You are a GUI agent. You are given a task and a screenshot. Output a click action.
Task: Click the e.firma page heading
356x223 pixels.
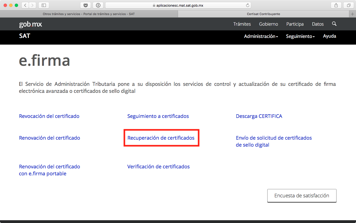[x=44, y=60]
